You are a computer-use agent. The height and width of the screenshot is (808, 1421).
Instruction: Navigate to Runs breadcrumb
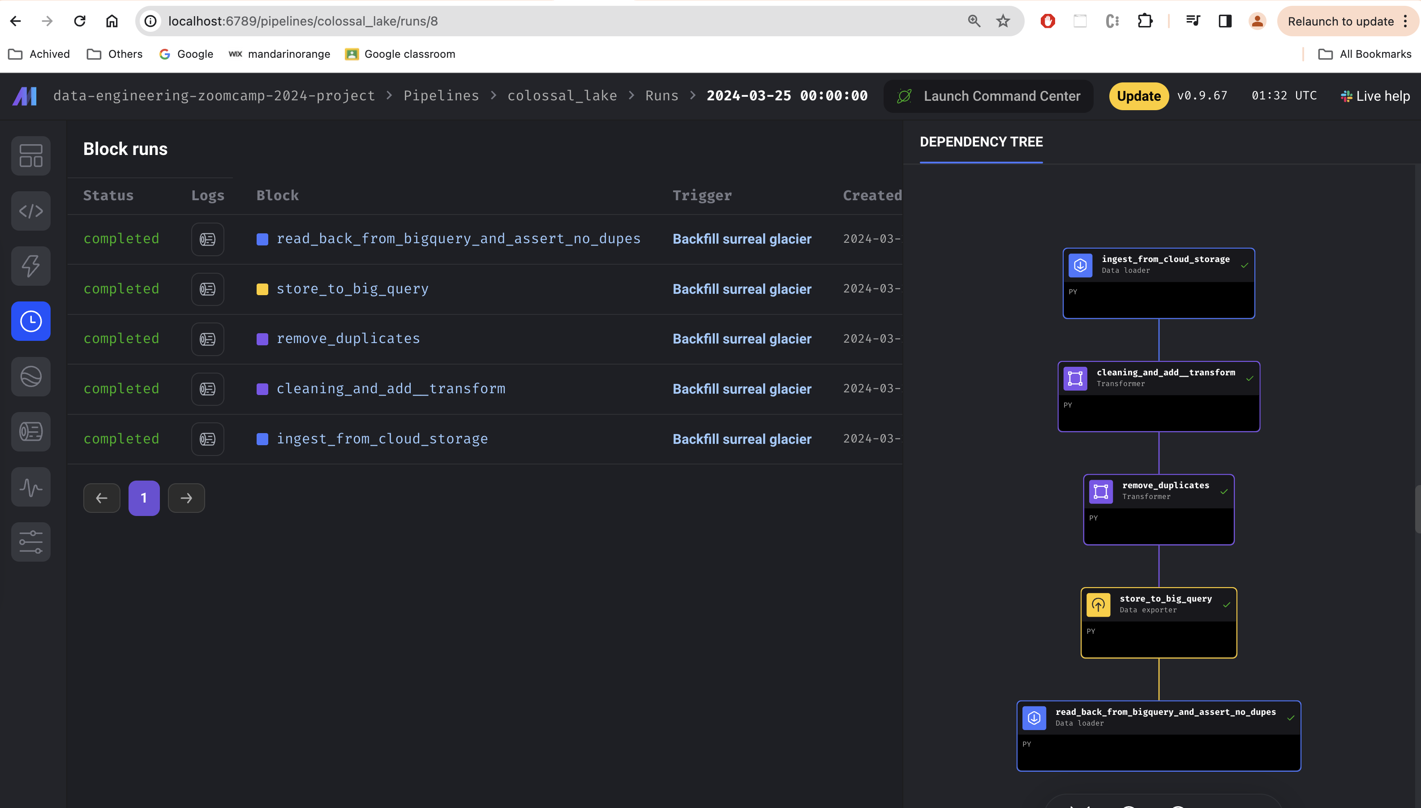(x=662, y=96)
